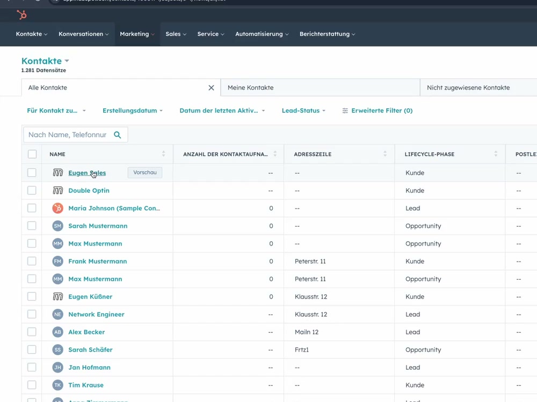Check the checkbox next to Tim Krause
537x402 pixels.
click(32, 385)
